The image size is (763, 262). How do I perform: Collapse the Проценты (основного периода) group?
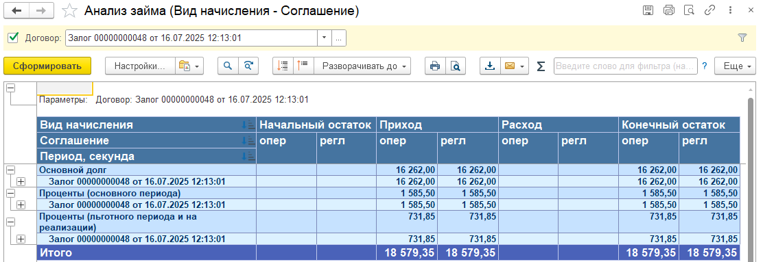point(10,193)
